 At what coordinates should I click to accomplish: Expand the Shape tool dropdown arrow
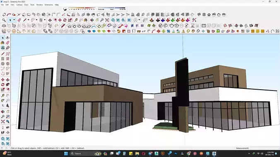point(45,20)
